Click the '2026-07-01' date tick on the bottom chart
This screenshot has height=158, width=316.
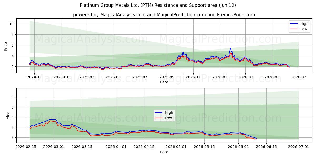click(298, 147)
